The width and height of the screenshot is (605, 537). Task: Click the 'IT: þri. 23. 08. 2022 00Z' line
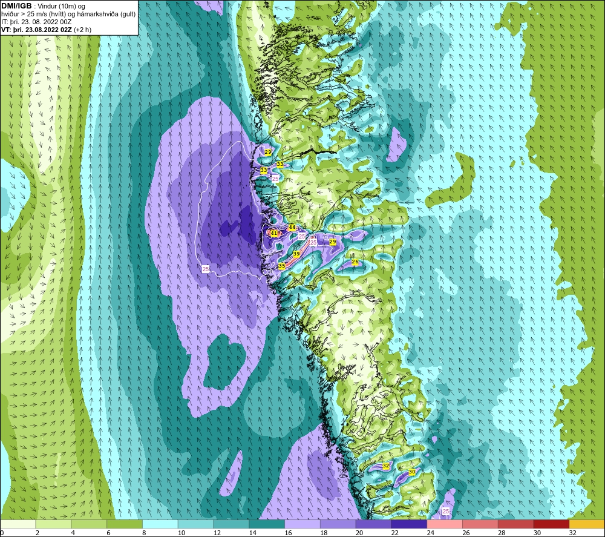coord(36,22)
